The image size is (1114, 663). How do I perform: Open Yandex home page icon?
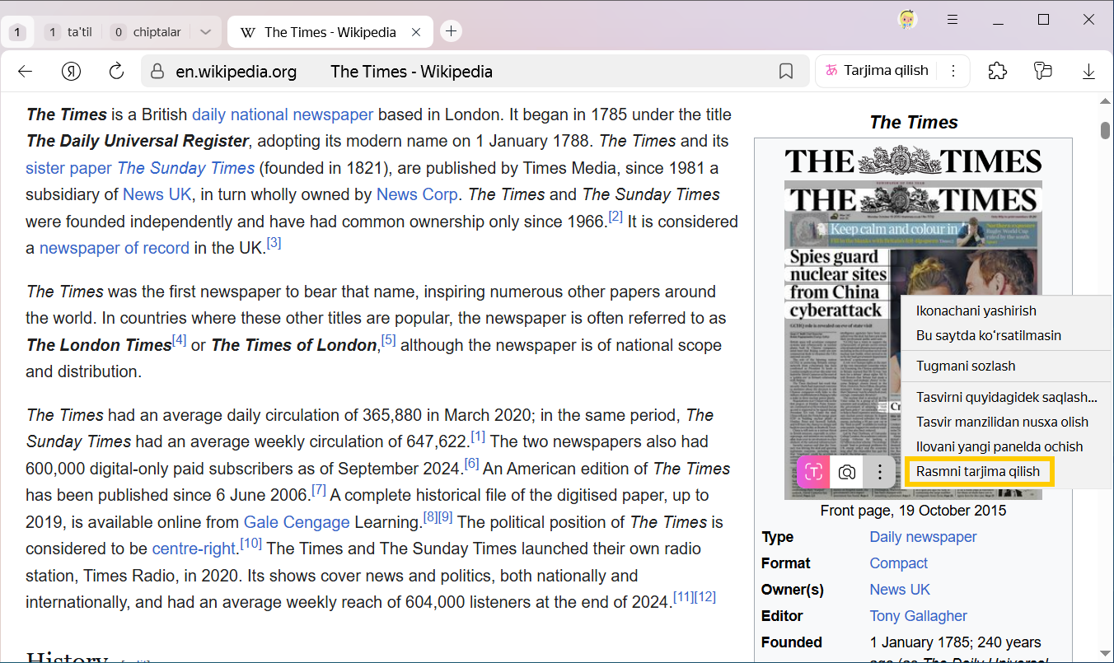coord(72,72)
